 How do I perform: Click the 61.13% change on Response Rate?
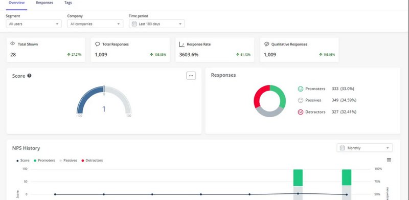tap(243, 55)
